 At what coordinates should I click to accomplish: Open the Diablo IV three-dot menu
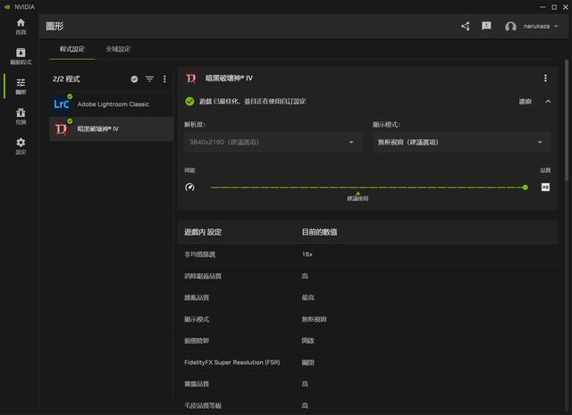[x=545, y=79]
